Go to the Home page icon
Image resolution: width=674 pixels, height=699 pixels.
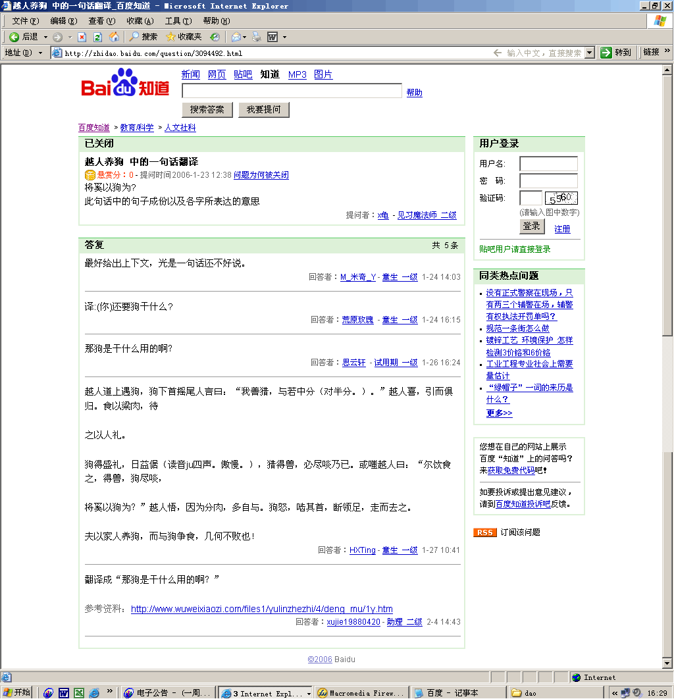point(114,37)
